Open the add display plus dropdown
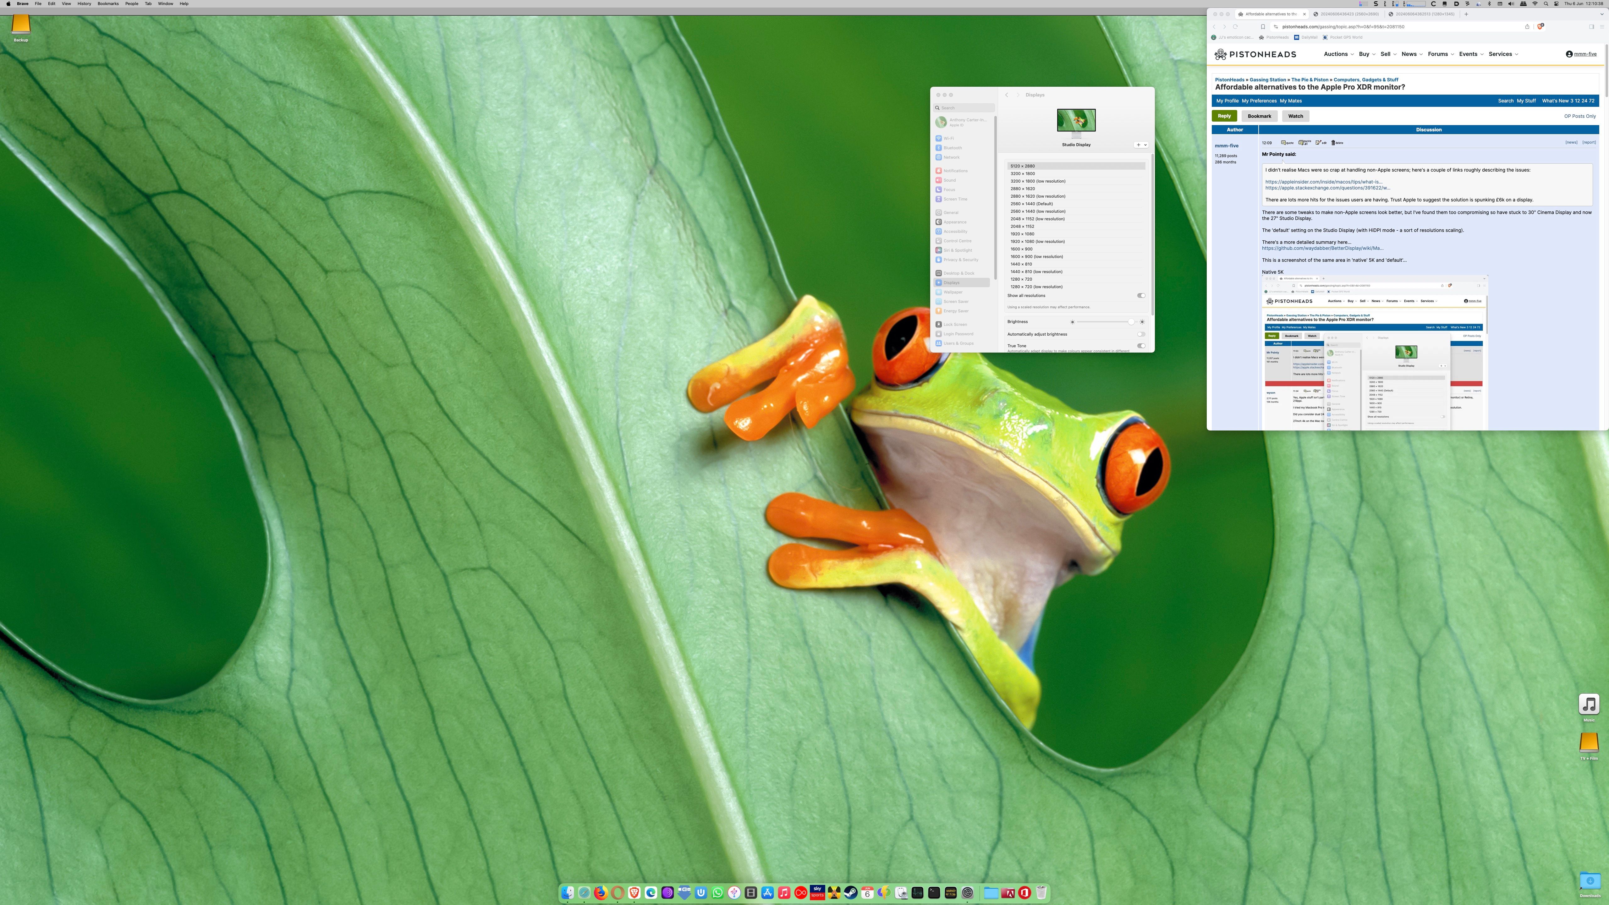 click(1140, 145)
